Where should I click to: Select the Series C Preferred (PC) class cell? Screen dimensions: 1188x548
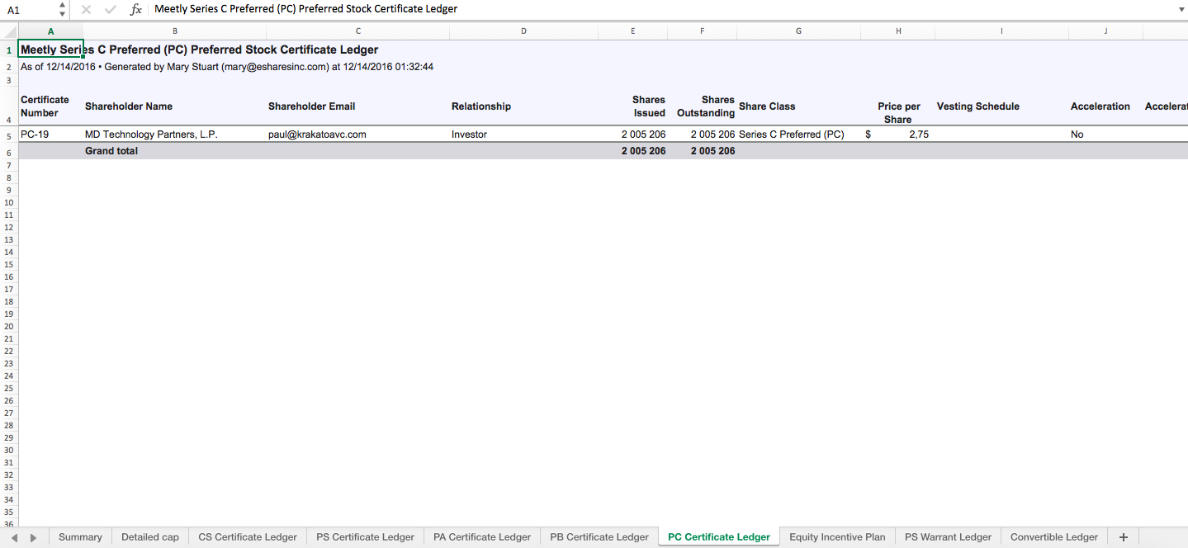tap(798, 135)
